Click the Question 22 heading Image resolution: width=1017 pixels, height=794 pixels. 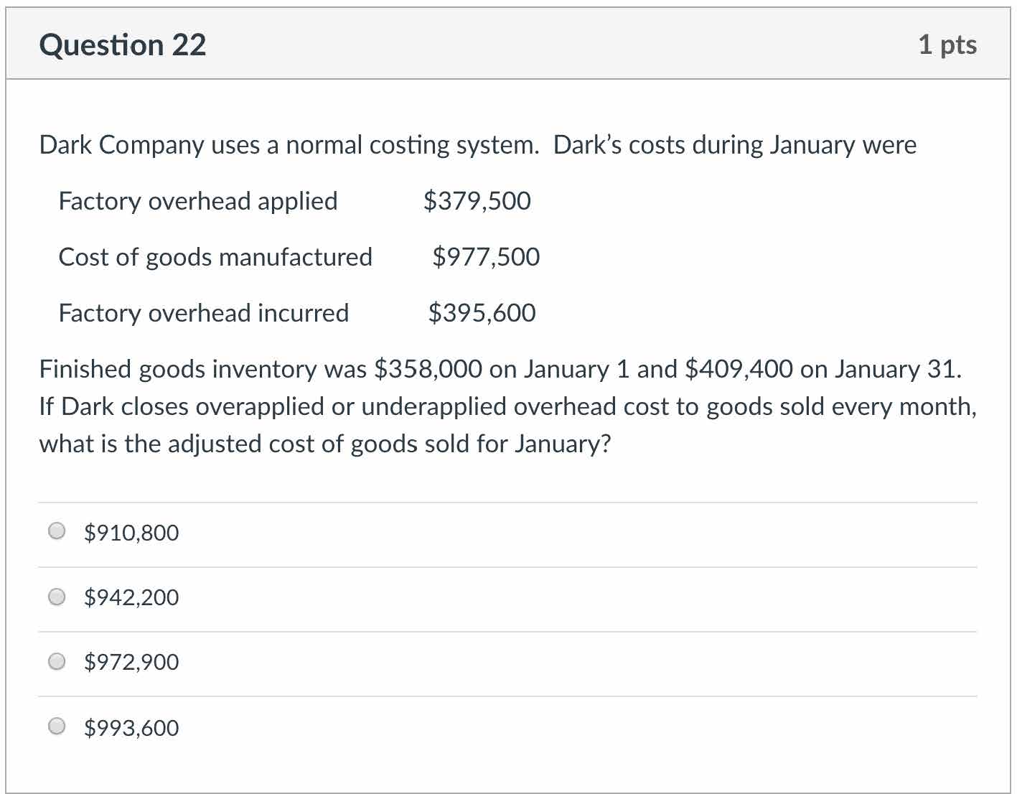(123, 45)
